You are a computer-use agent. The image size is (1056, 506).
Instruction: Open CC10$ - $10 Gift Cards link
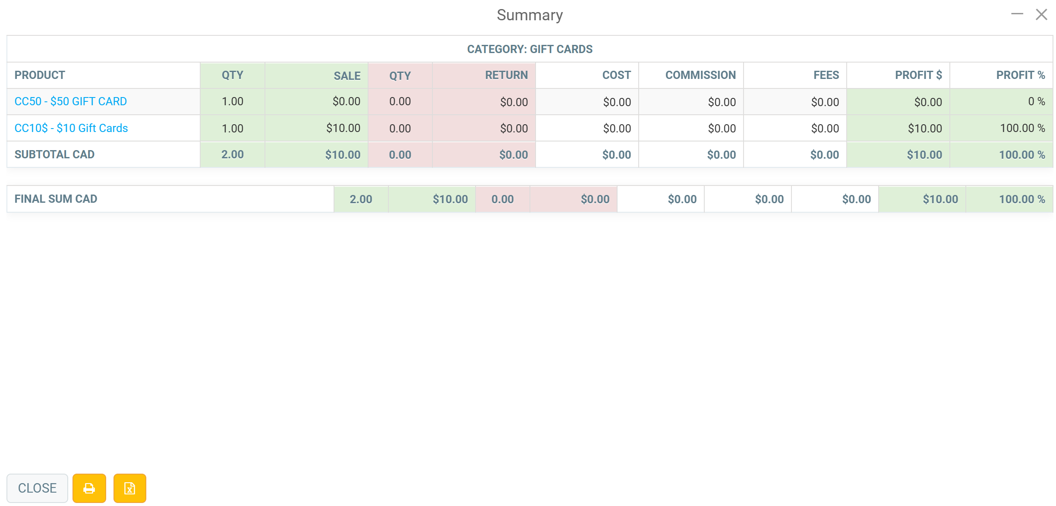point(71,128)
